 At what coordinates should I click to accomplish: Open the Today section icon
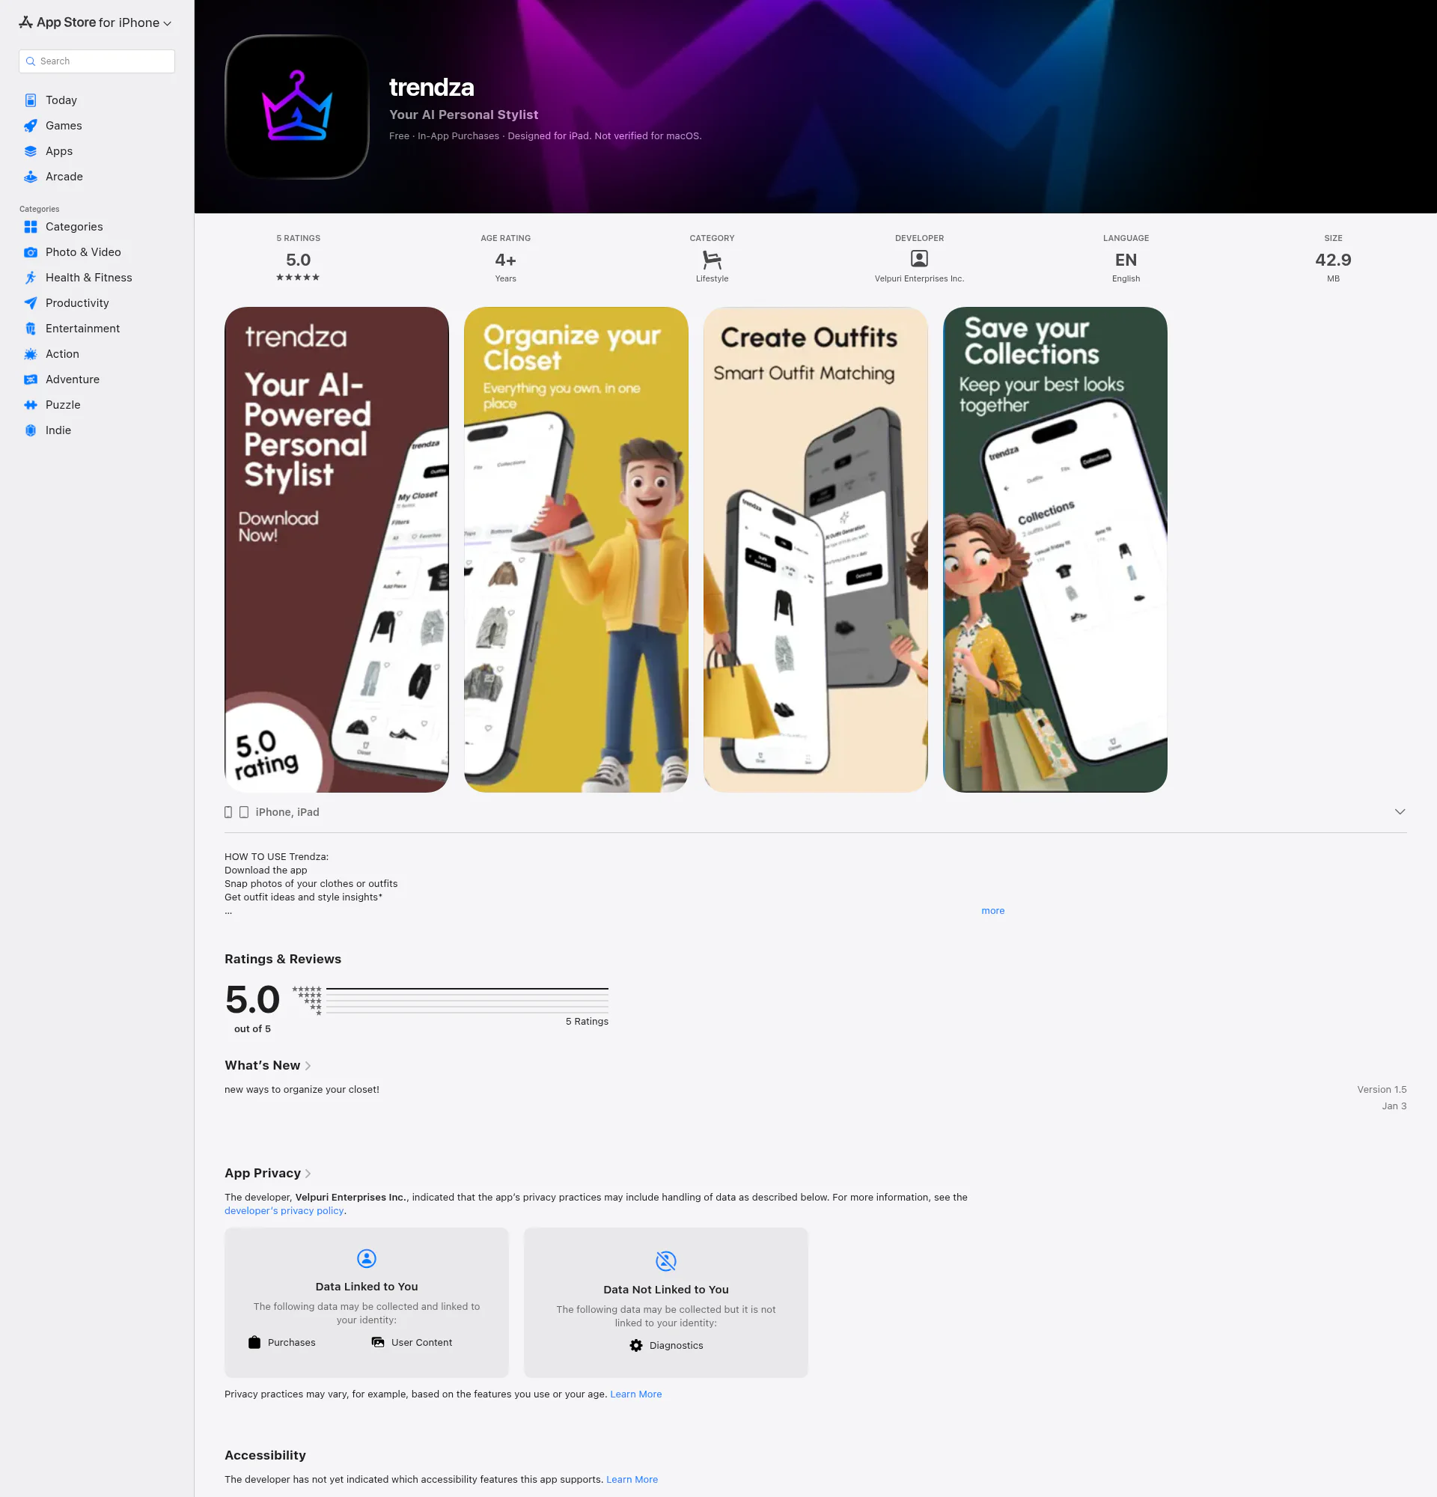pyautogui.click(x=31, y=100)
